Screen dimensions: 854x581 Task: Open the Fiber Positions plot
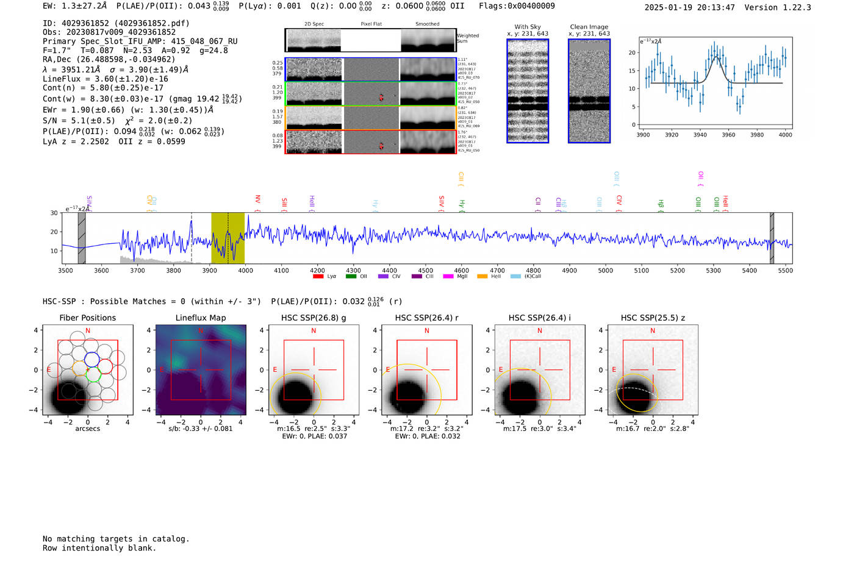[87, 370]
